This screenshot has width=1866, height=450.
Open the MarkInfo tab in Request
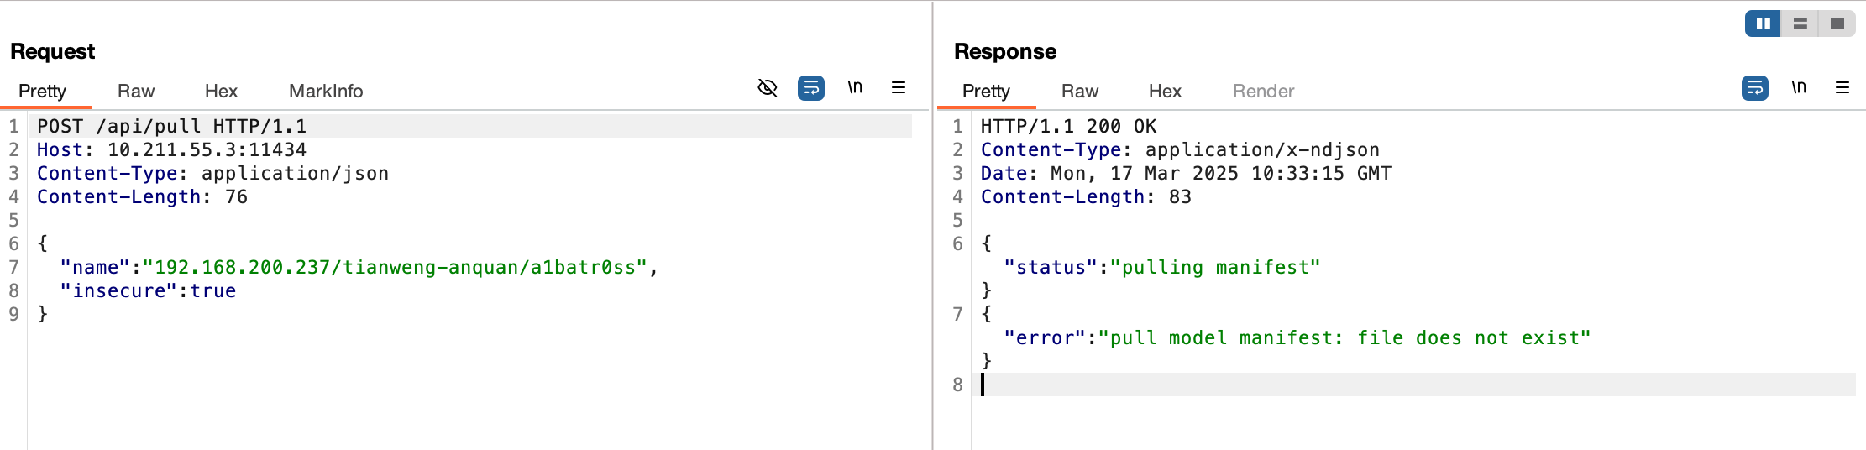(326, 92)
